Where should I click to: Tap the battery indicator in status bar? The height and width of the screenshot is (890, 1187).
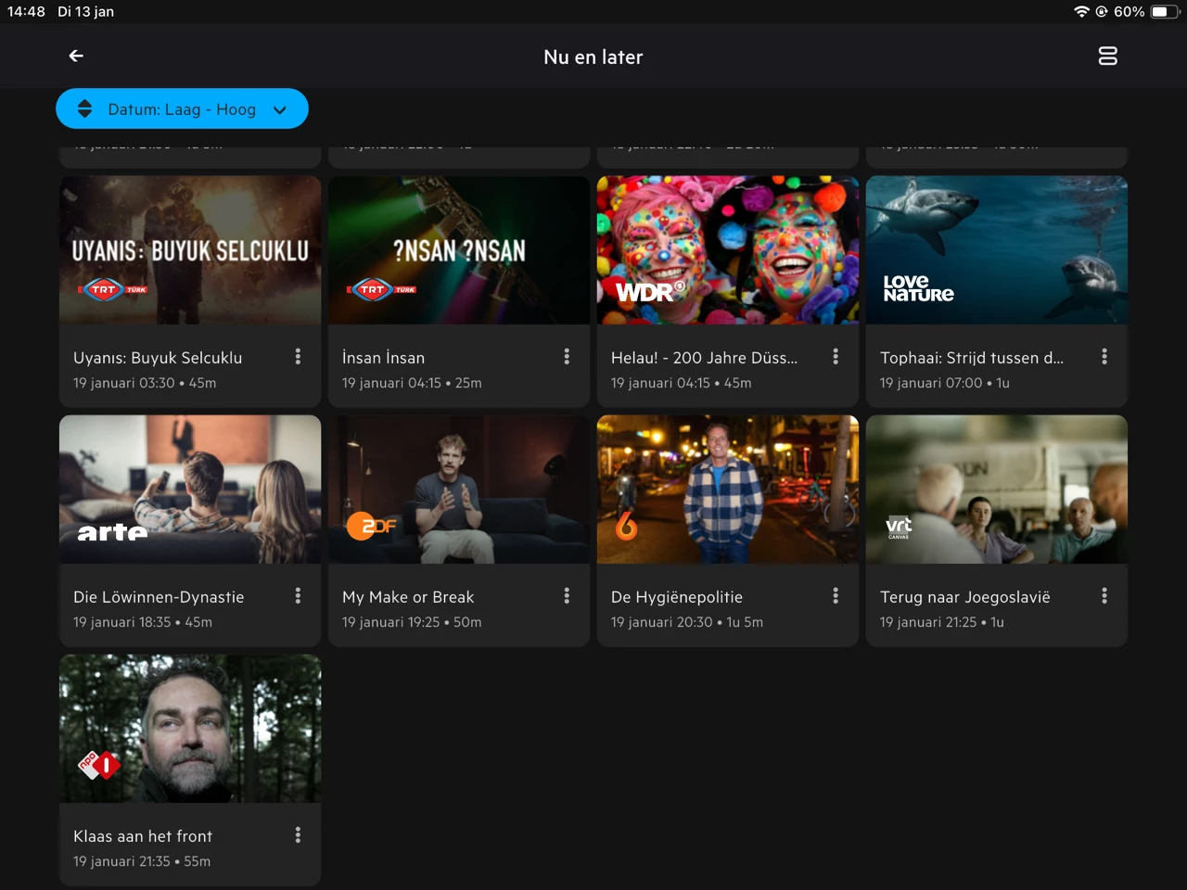tap(1165, 11)
